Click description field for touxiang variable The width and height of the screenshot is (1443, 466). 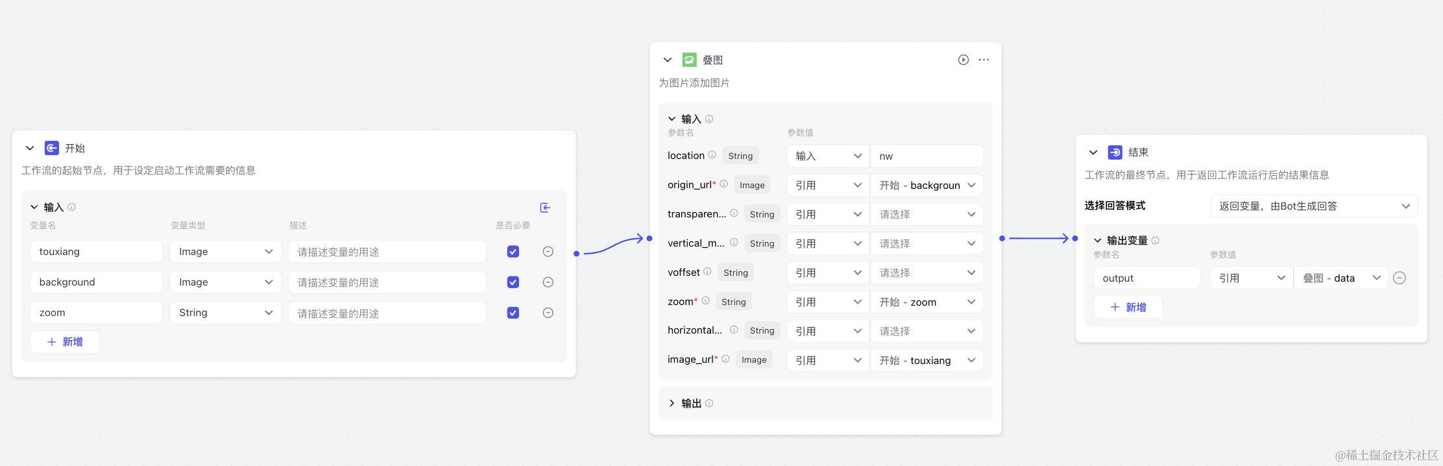click(387, 251)
